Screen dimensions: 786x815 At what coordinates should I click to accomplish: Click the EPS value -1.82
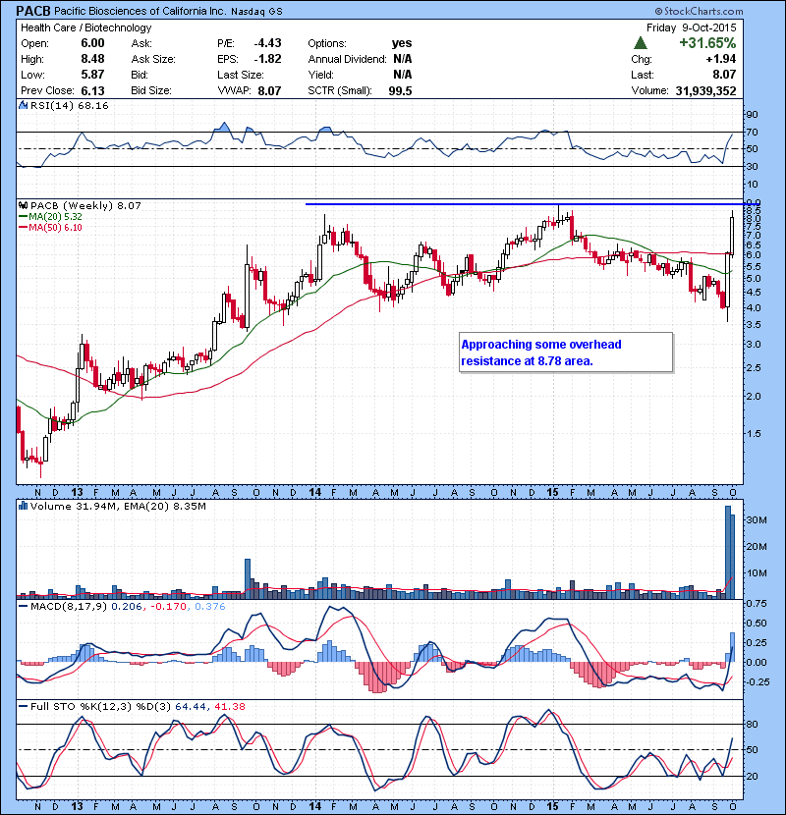267,59
